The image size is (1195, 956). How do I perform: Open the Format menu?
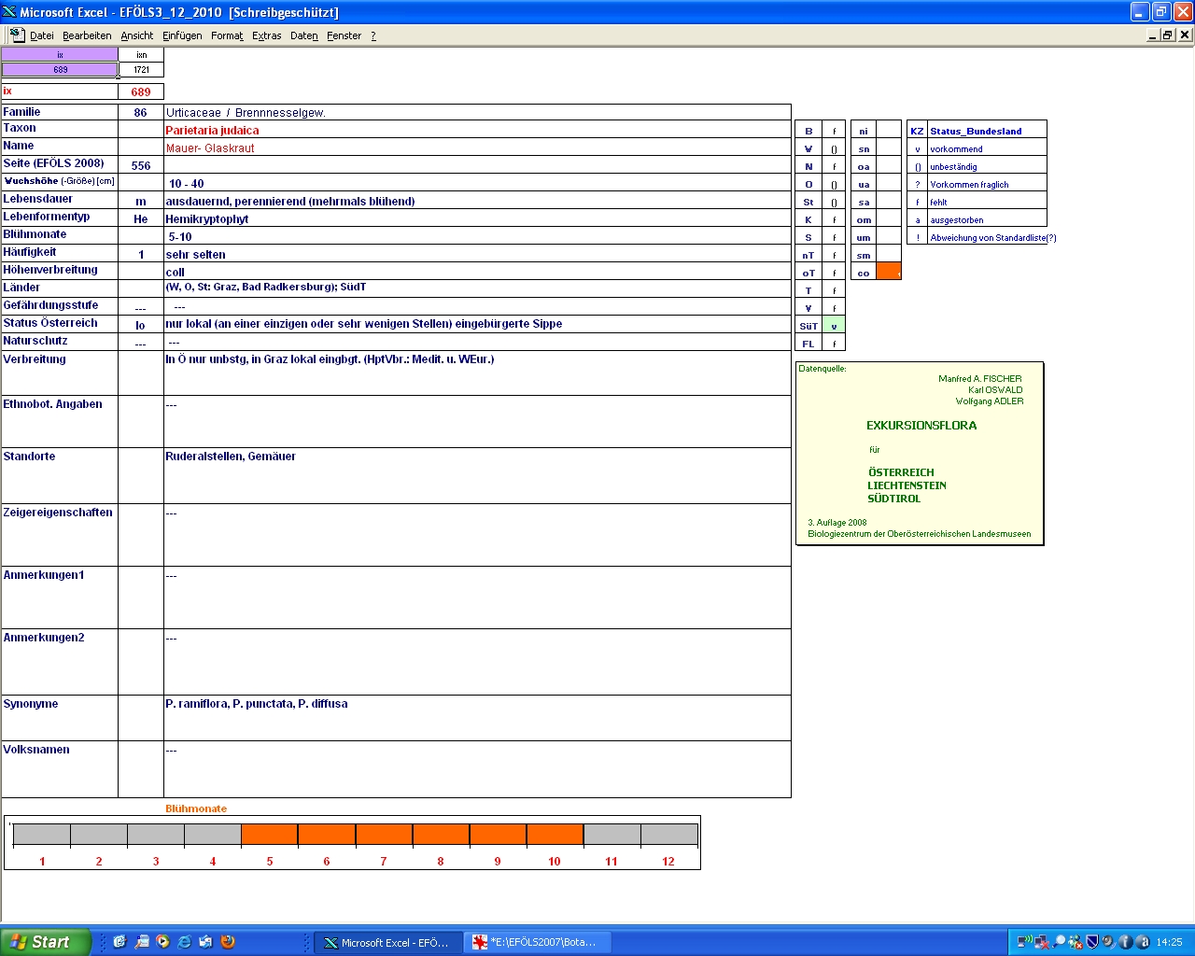point(227,35)
